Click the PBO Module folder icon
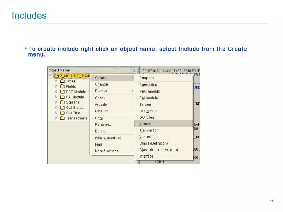Screen dimensions: 283x212 63,92
